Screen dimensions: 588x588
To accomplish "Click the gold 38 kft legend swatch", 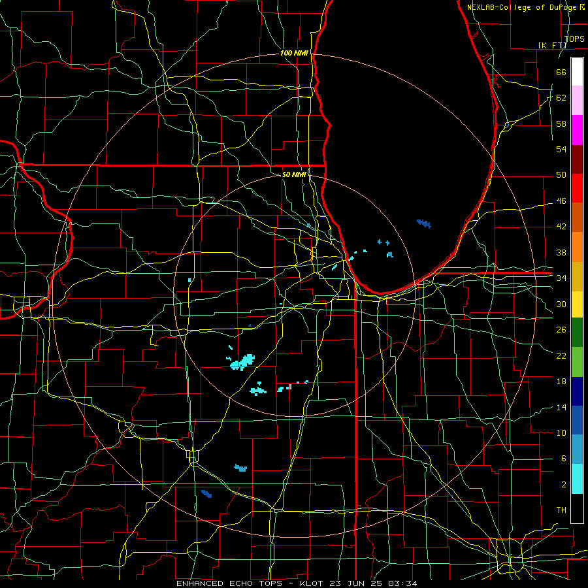I will [577, 276].
